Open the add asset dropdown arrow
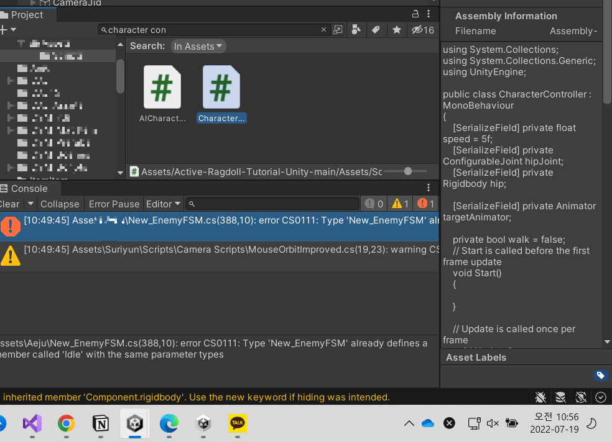 pos(14,30)
